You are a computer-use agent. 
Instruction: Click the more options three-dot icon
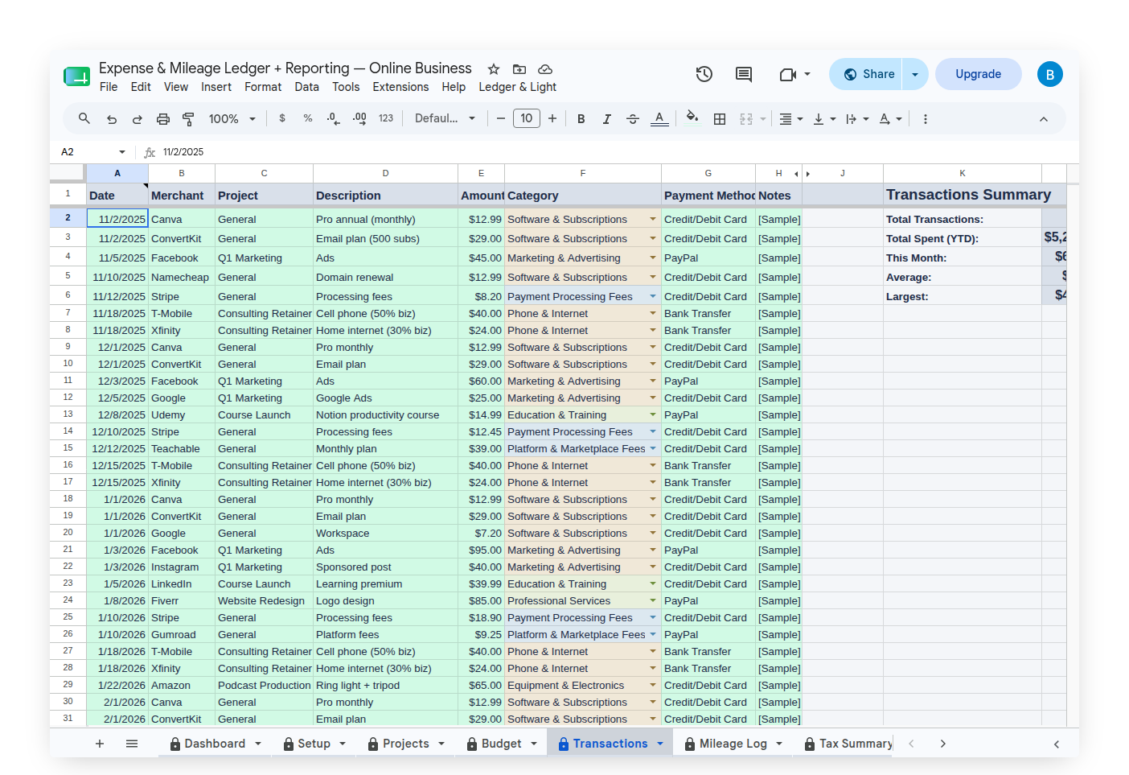[926, 119]
